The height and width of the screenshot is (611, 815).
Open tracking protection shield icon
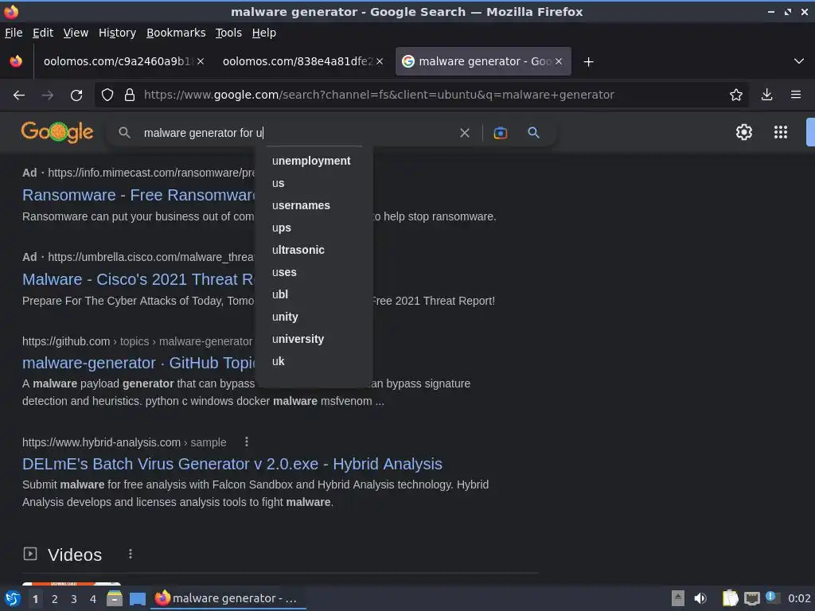coord(107,95)
